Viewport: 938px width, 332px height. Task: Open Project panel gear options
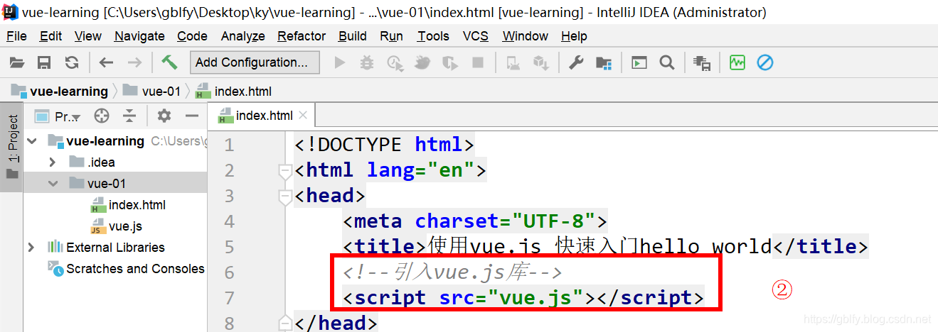point(164,116)
